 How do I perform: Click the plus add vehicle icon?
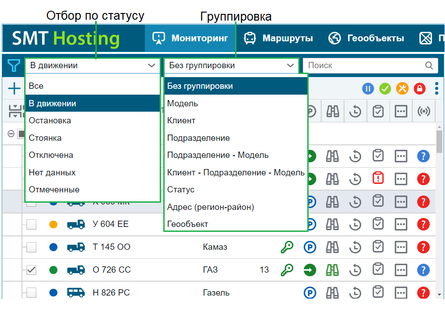pyautogui.click(x=14, y=88)
